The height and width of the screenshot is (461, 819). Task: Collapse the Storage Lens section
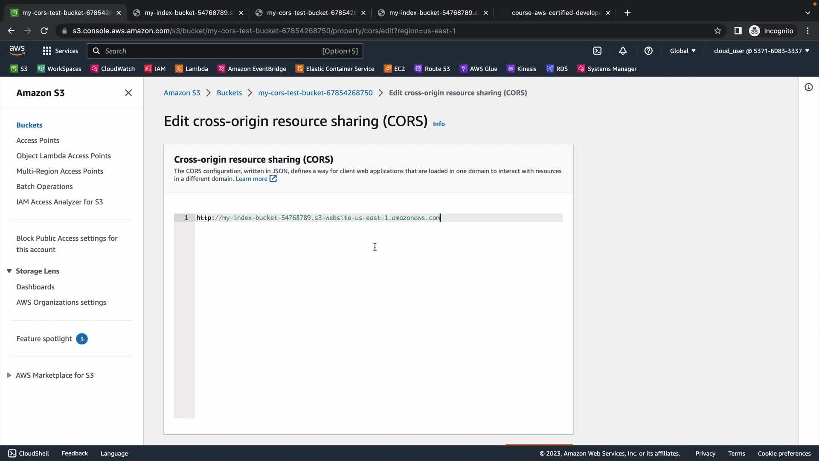(9, 271)
